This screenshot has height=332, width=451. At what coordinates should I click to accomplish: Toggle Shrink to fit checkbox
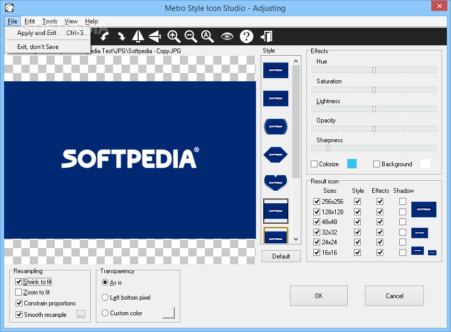click(x=19, y=281)
